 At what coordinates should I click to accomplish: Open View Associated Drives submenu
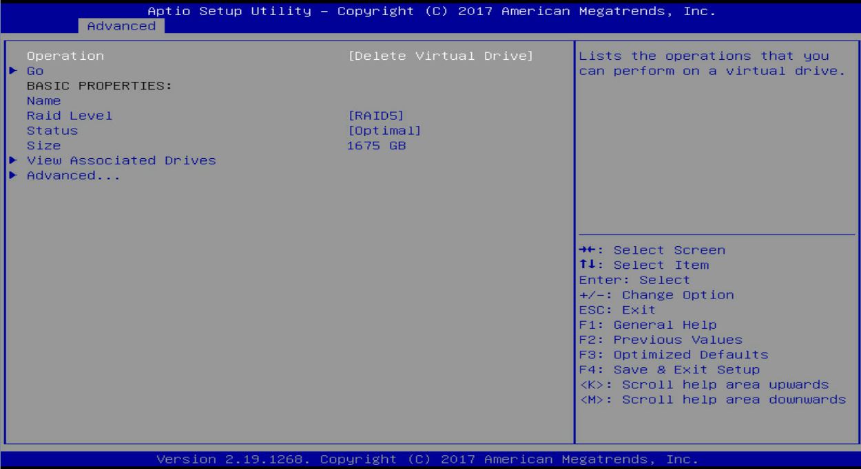click(121, 160)
